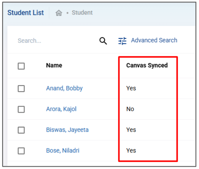Viewport: 199px width, 169px height.
Task: Tick the checkbox beside Bose, Niladri
Action: click(21, 151)
